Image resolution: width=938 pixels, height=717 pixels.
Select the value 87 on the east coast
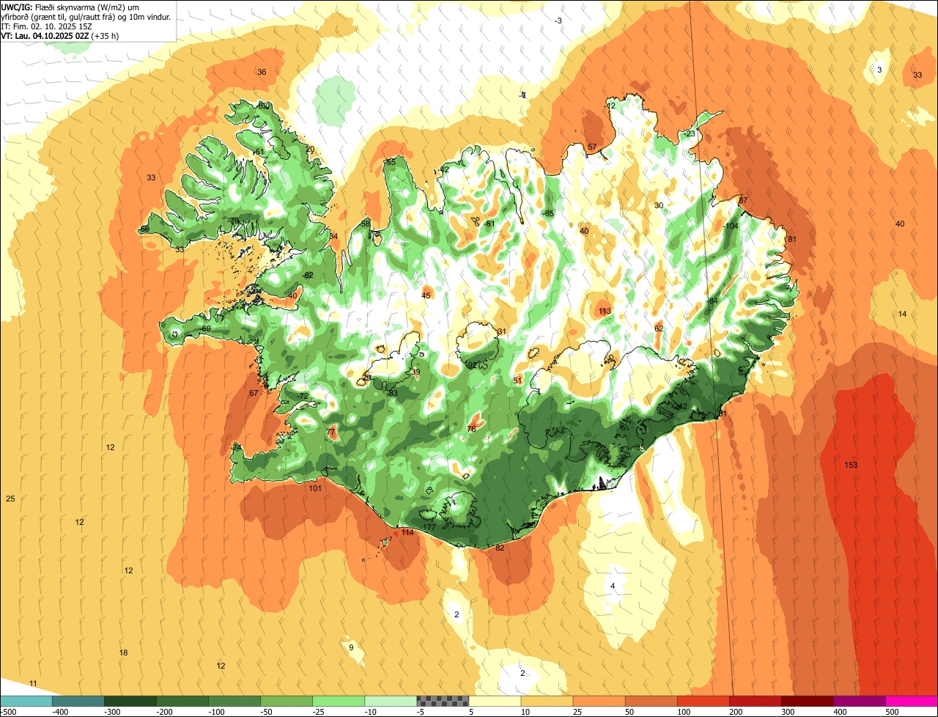click(742, 201)
